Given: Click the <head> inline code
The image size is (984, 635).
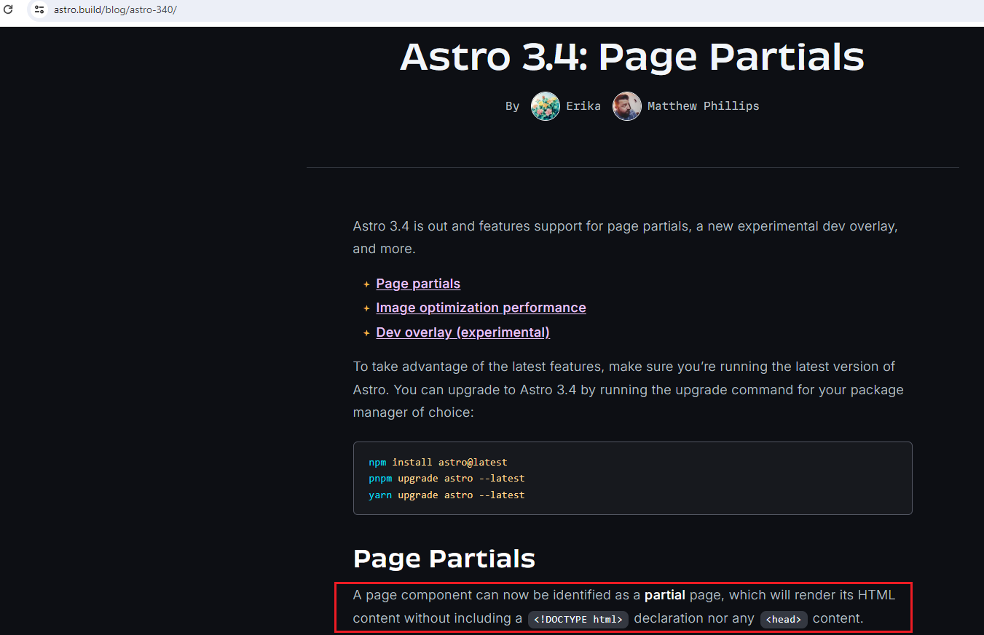Looking at the screenshot, I should 784,620.
